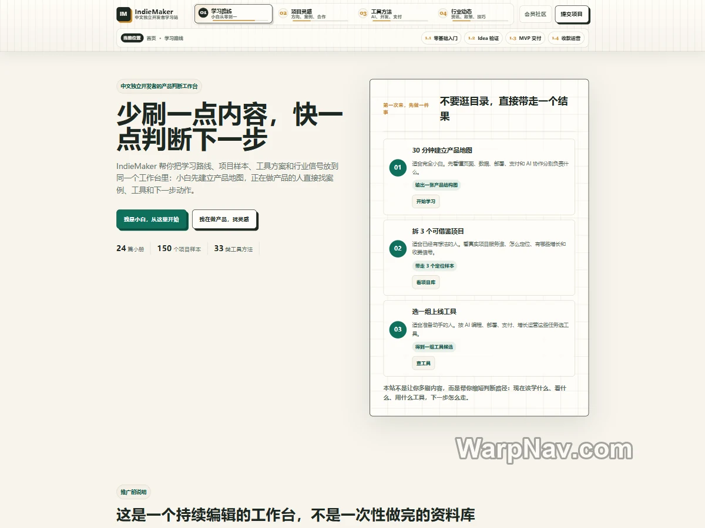Viewport: 705px width, 528px height.
Task: Click the 选一组上线工具 title
Action: (434, 312)
